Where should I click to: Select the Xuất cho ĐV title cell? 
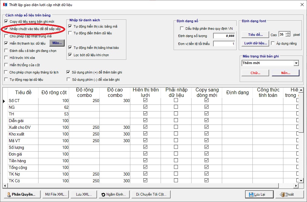[x=23, y=127]
